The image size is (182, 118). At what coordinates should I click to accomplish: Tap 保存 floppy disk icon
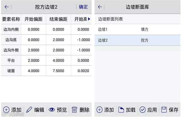(x=164, y=110)
